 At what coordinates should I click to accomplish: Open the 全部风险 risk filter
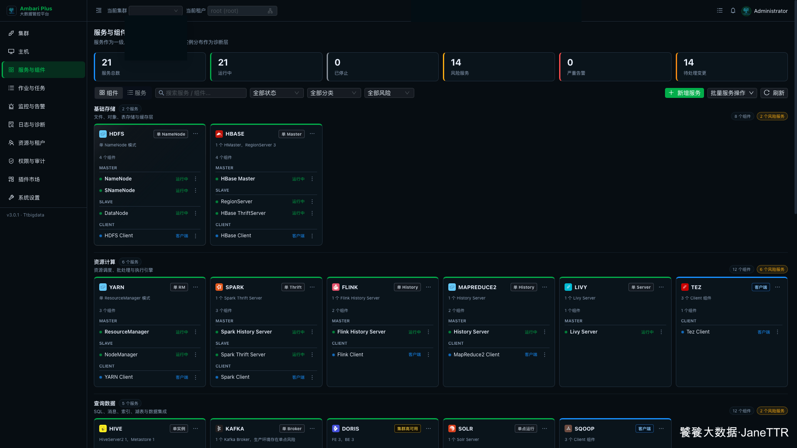tap(389, 93)
